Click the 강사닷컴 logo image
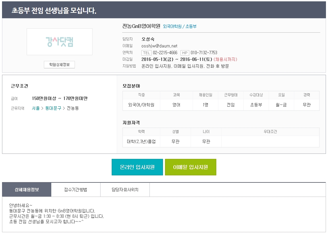 [x=59, y=42]
